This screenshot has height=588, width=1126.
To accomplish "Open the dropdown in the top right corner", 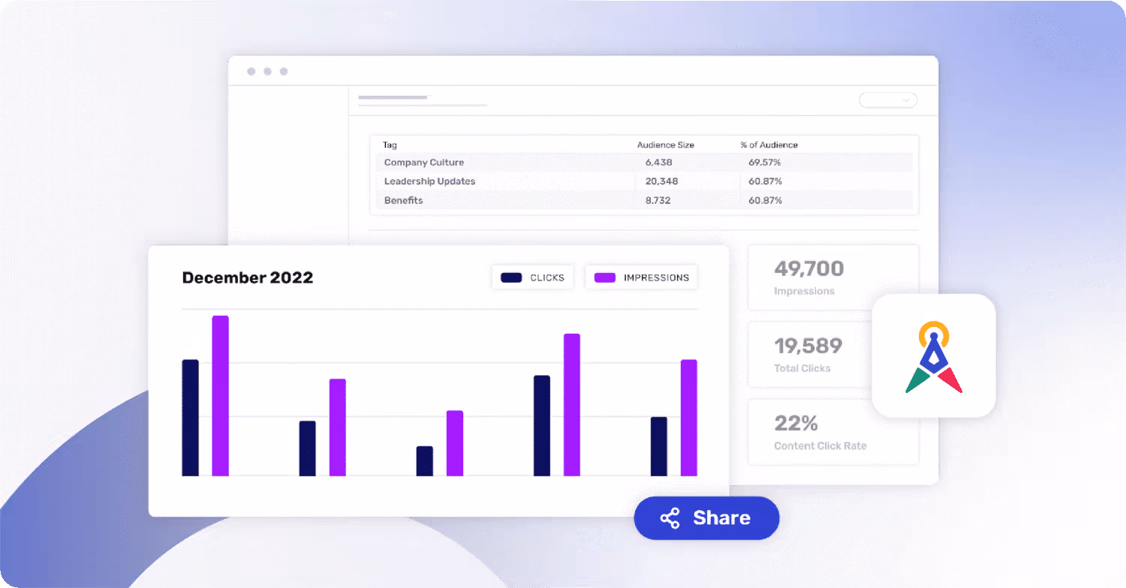I will tap(888, 100).
